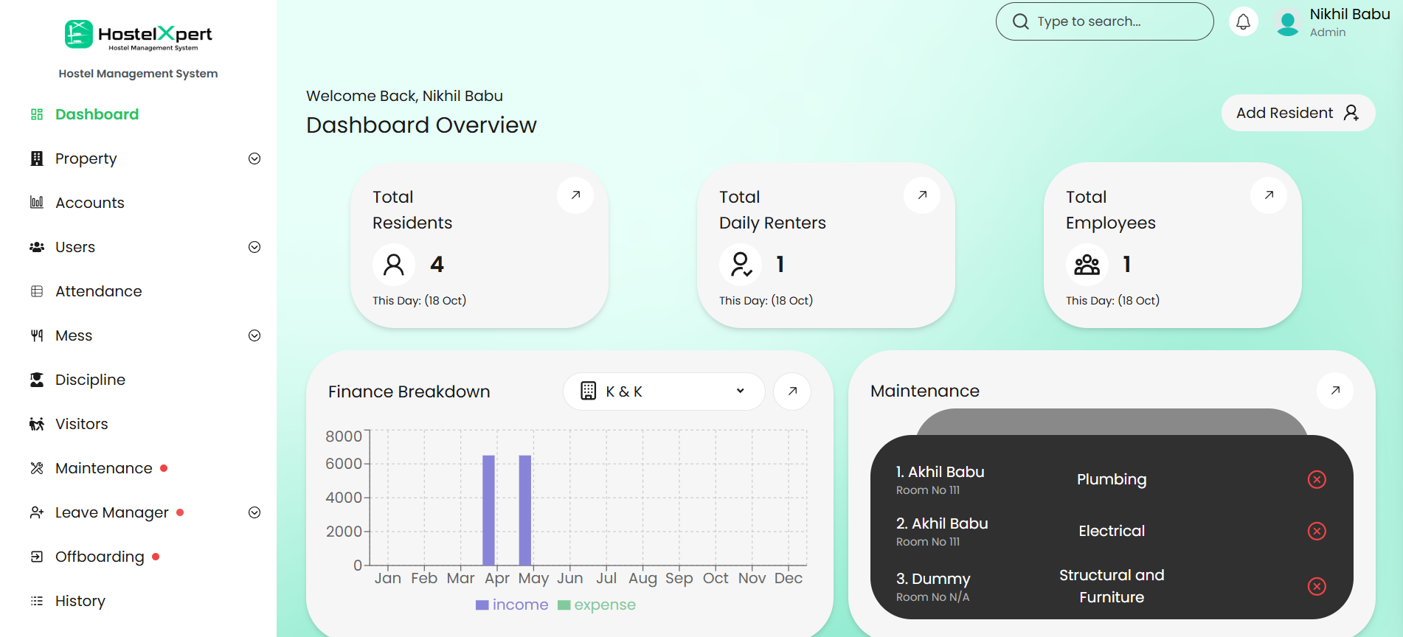Click the Add Resident button
Screen dimensions: 1403x637
click(1298, 113)
